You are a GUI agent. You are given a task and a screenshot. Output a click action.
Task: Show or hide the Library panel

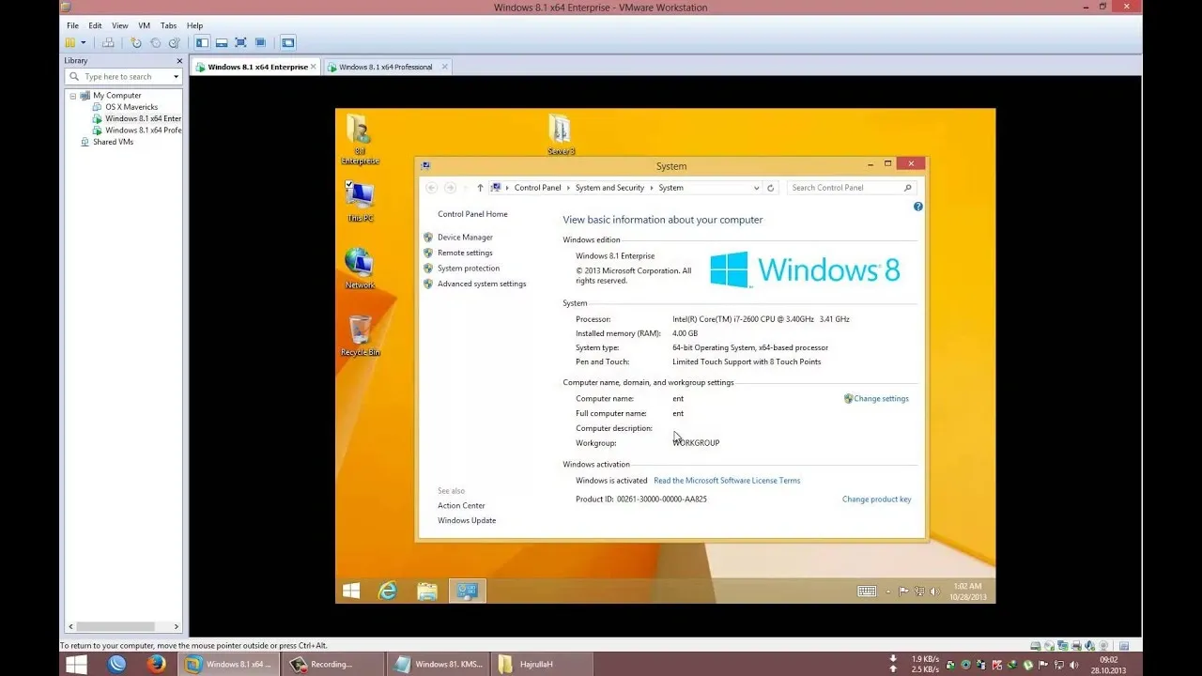tap(201, 41)
